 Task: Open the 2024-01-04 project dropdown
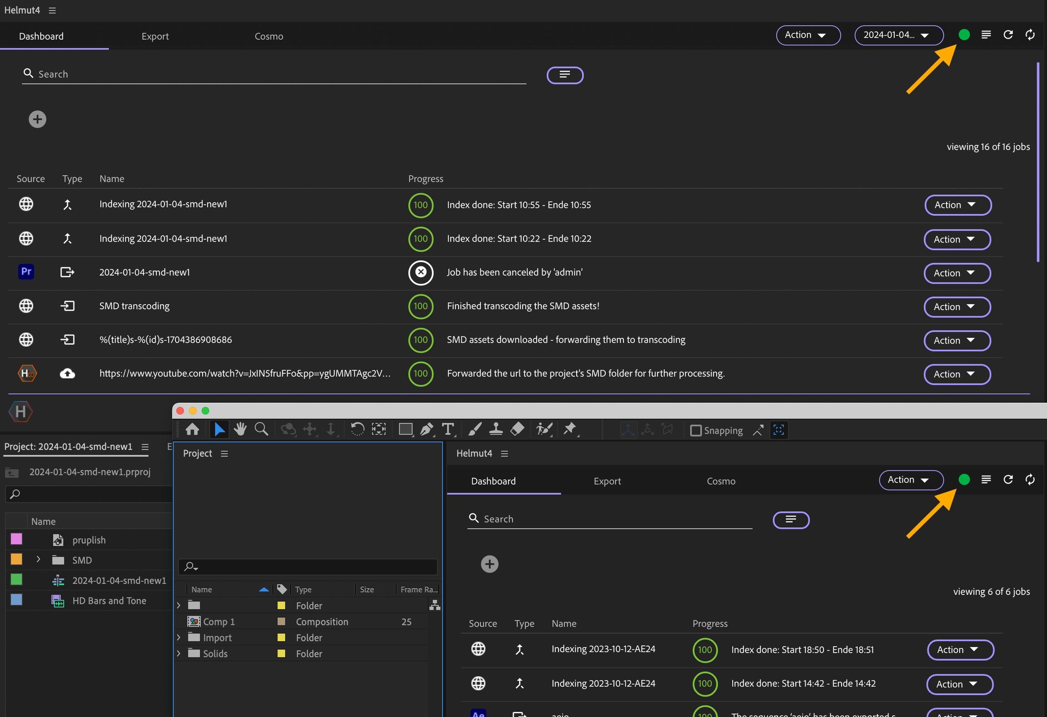click(898, 35)
